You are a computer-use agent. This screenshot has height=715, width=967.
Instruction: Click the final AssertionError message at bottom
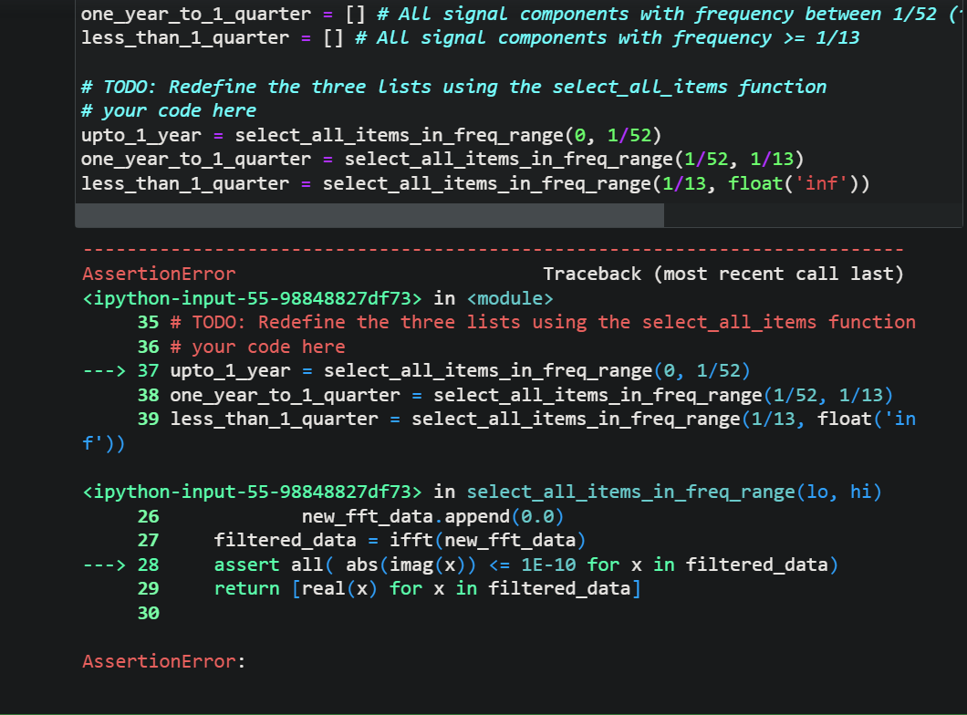(159, 660)
